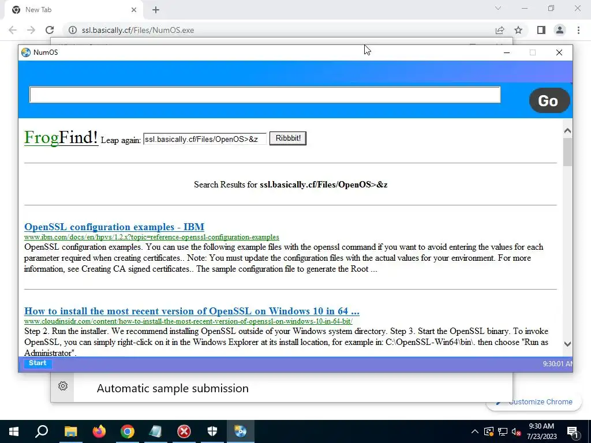Image resolution: width=591 pixels, height=443 pixels.
Task: Share this page from Chrome address bar
Action: coord(500,30)
